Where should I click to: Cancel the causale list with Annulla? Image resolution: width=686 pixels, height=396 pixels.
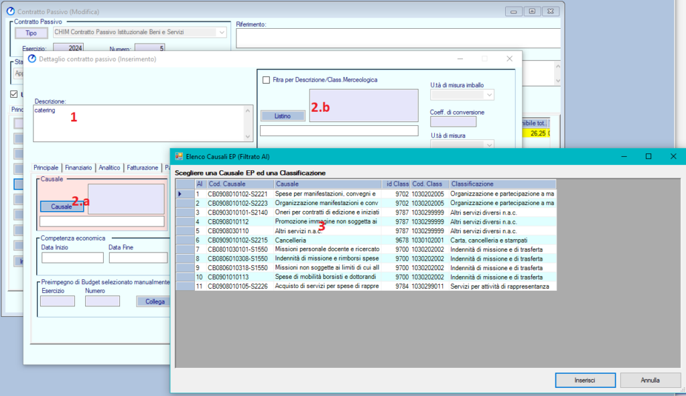pyautogui.click(x=650, y=380)
